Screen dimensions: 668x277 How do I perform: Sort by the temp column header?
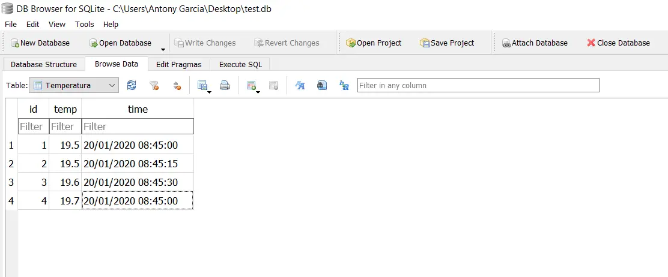(x=65, y=109)
